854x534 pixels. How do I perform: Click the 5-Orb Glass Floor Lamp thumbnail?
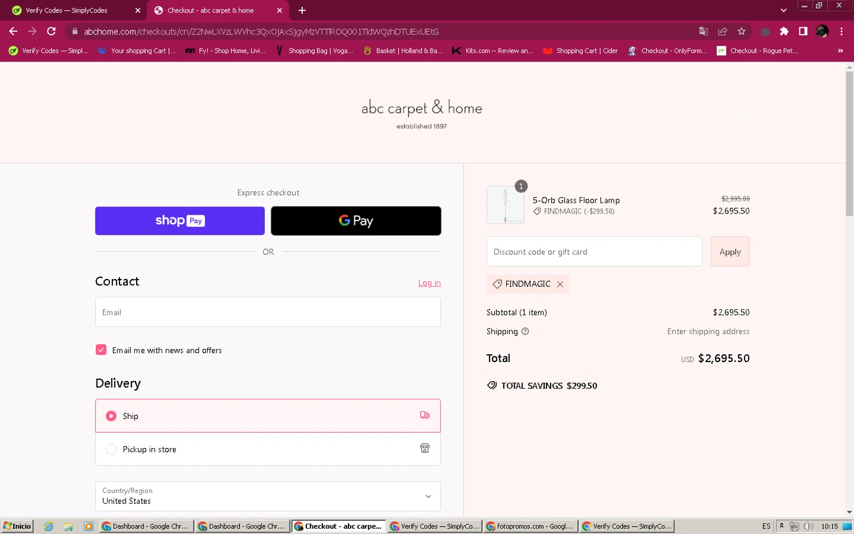[x=506, y=205]
